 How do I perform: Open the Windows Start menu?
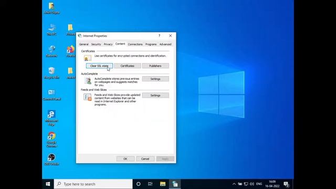coord(48,184)
